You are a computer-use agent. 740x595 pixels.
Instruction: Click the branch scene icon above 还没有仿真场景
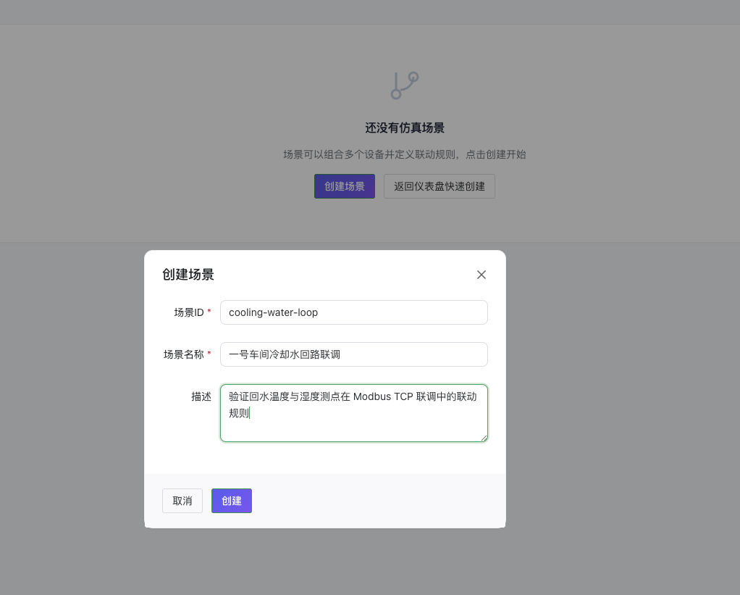pos(405,86)
